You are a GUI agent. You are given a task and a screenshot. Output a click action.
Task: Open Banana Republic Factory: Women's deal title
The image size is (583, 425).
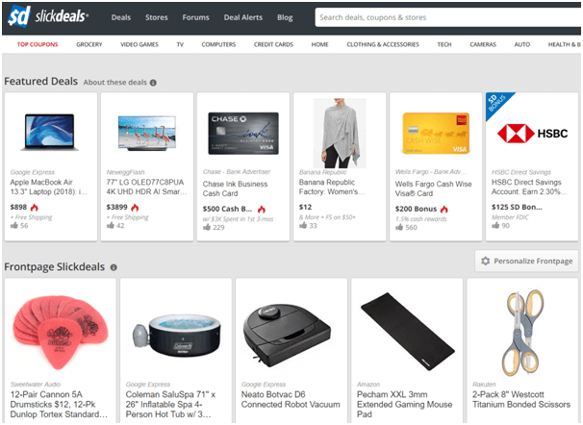tap(332, 187)
